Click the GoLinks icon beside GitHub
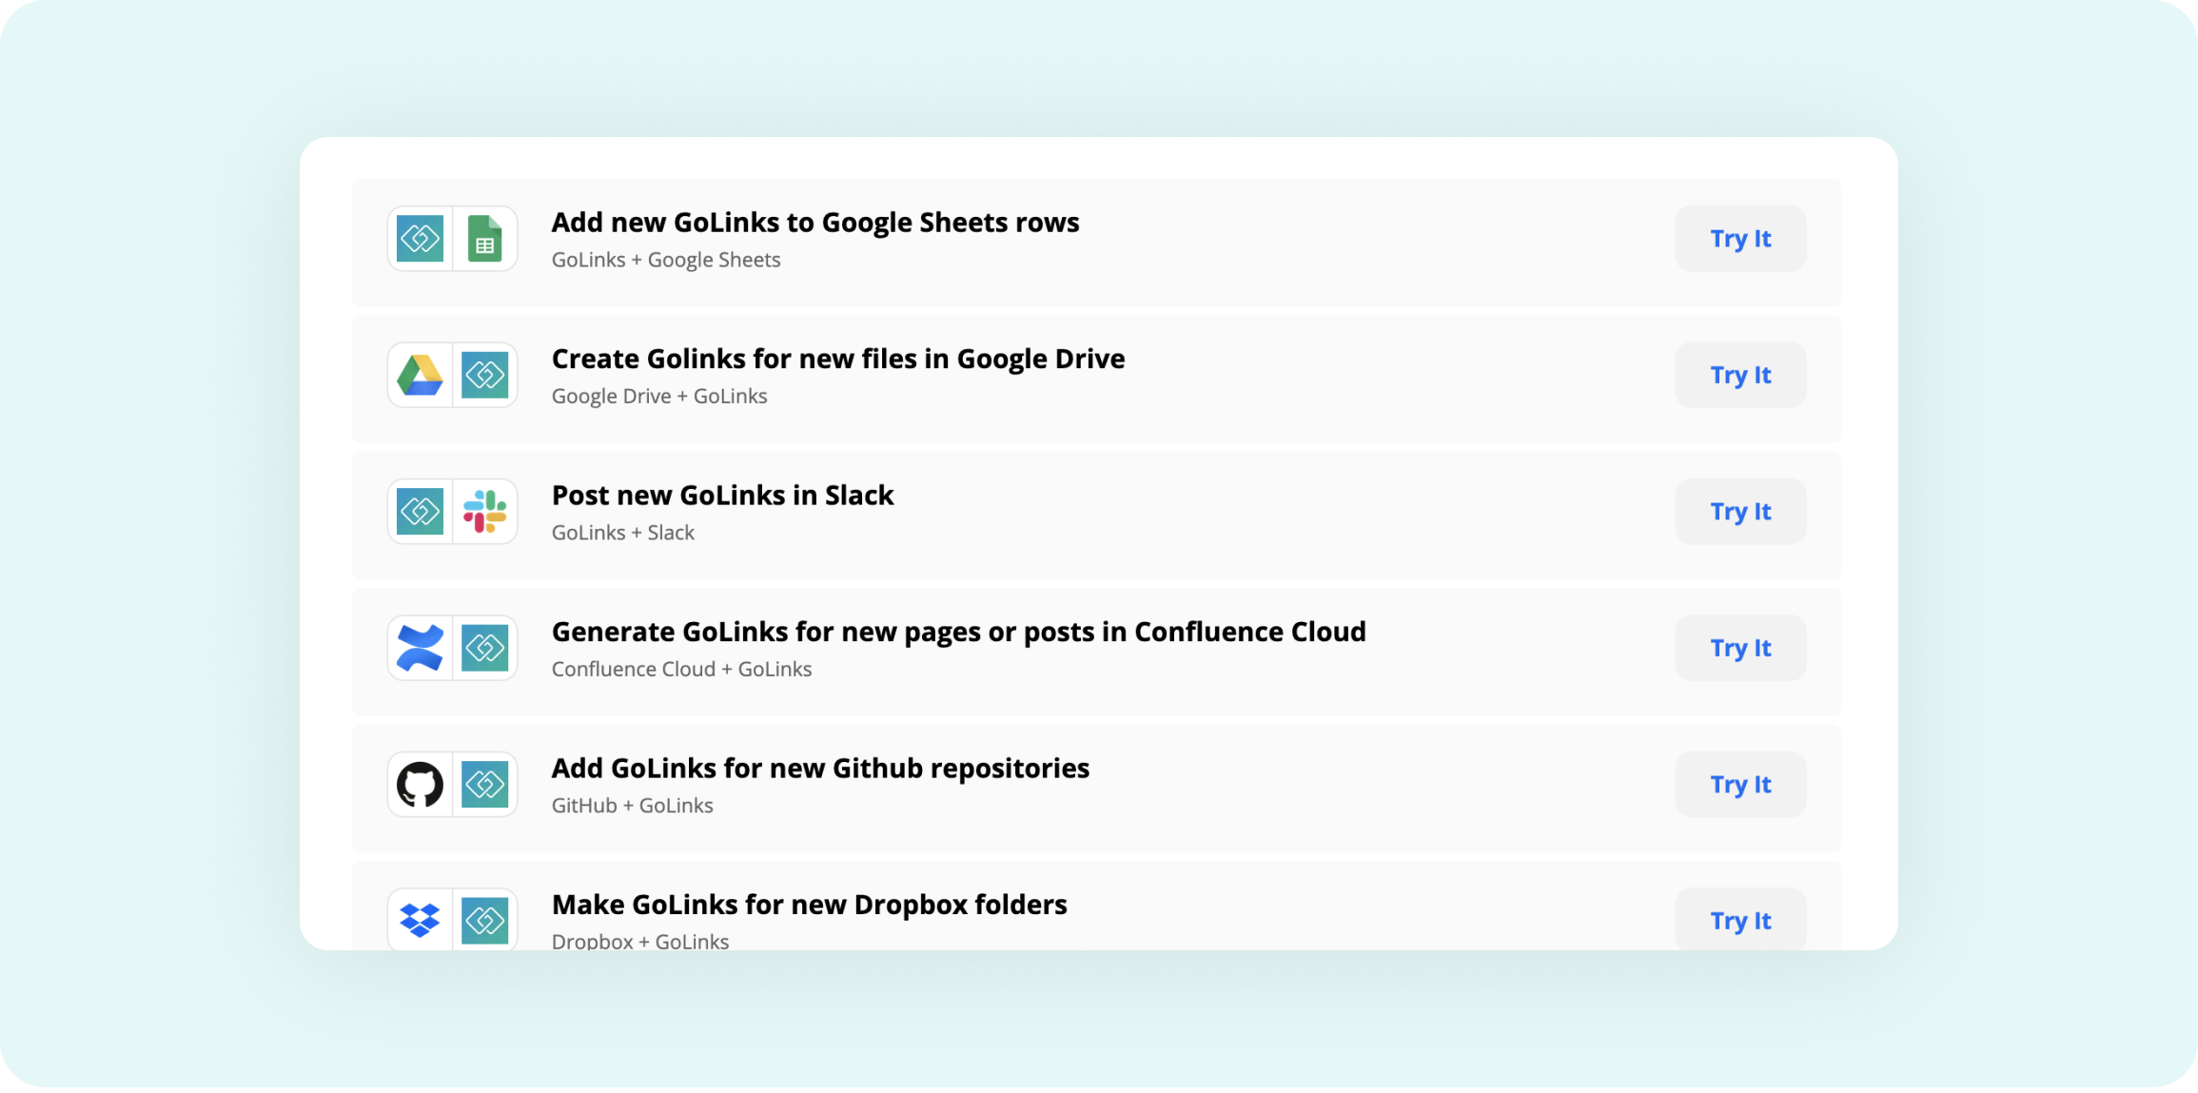The image size is (2198, 1093). coord(485,784)
